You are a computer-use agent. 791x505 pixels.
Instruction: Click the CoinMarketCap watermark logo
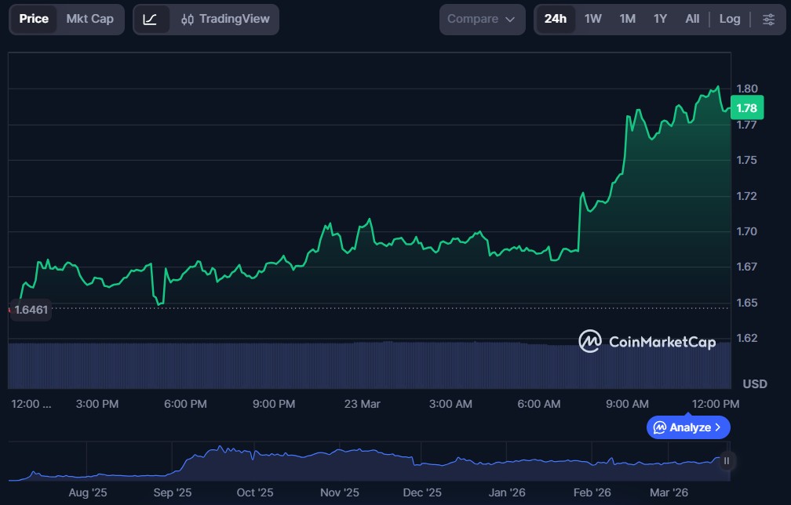(x=647, y=342)
